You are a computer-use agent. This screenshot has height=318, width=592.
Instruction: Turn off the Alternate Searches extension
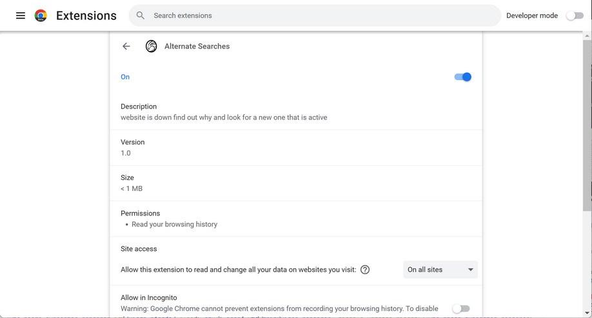(463, 77)
